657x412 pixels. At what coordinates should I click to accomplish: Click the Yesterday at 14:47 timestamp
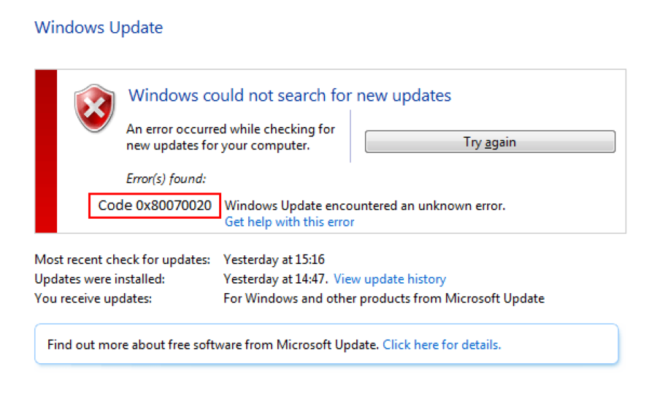click(274, 279)
